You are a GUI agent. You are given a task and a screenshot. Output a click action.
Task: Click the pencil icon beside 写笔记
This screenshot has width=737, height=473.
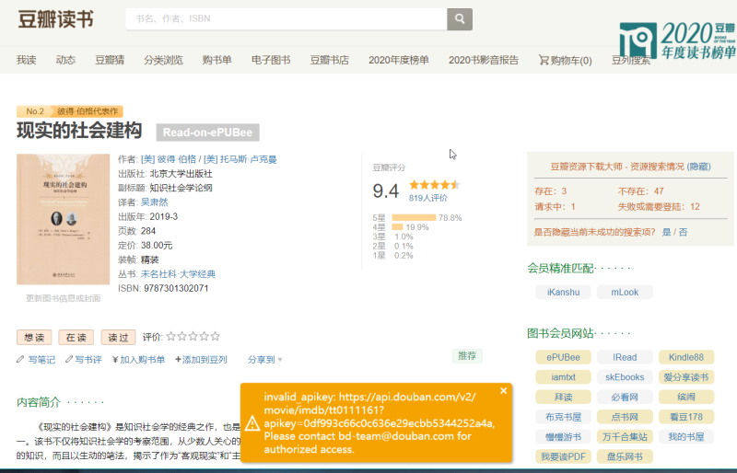(19, 359)
